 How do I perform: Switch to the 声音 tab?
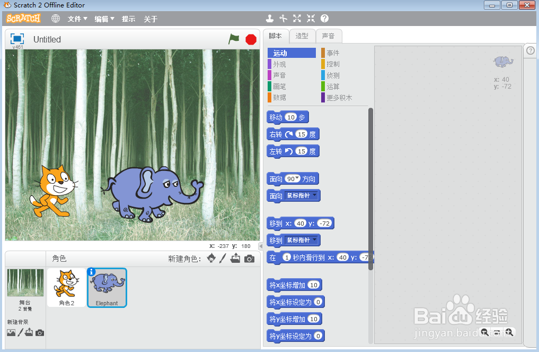[329, 36]
